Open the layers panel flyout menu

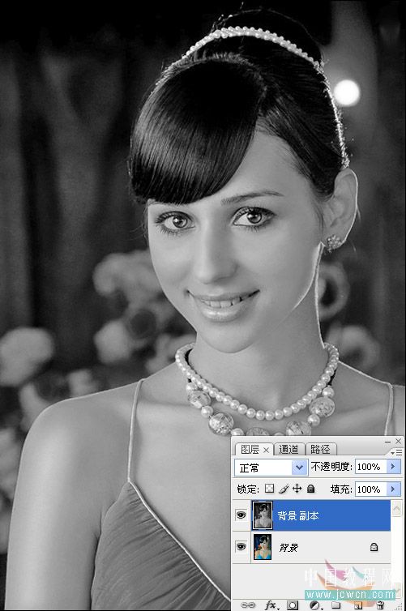click(395, 452)
